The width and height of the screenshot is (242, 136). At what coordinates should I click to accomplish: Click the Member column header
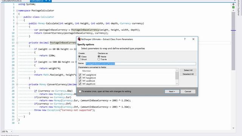pyautogui.click(x=87, y=71)
